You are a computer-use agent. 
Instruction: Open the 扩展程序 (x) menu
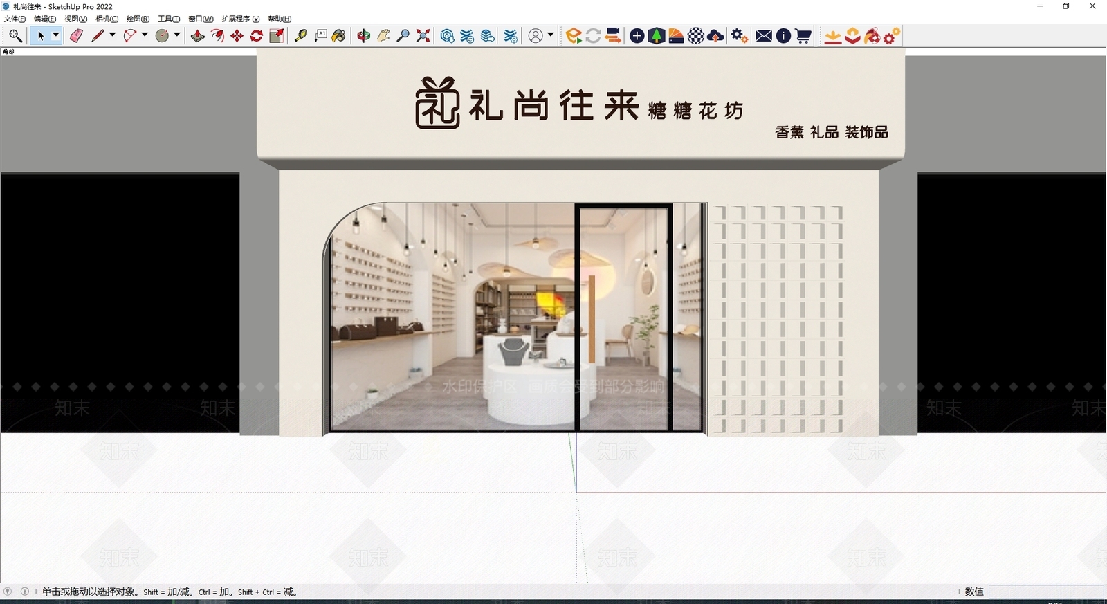point(241,19)
